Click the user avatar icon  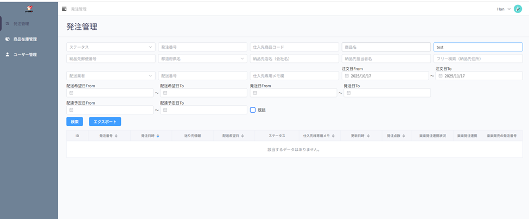pos(518,9)
